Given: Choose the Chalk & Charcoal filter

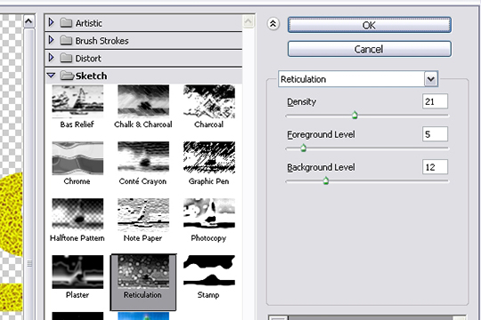Looking at the screenshot, I should click(143, 101).
